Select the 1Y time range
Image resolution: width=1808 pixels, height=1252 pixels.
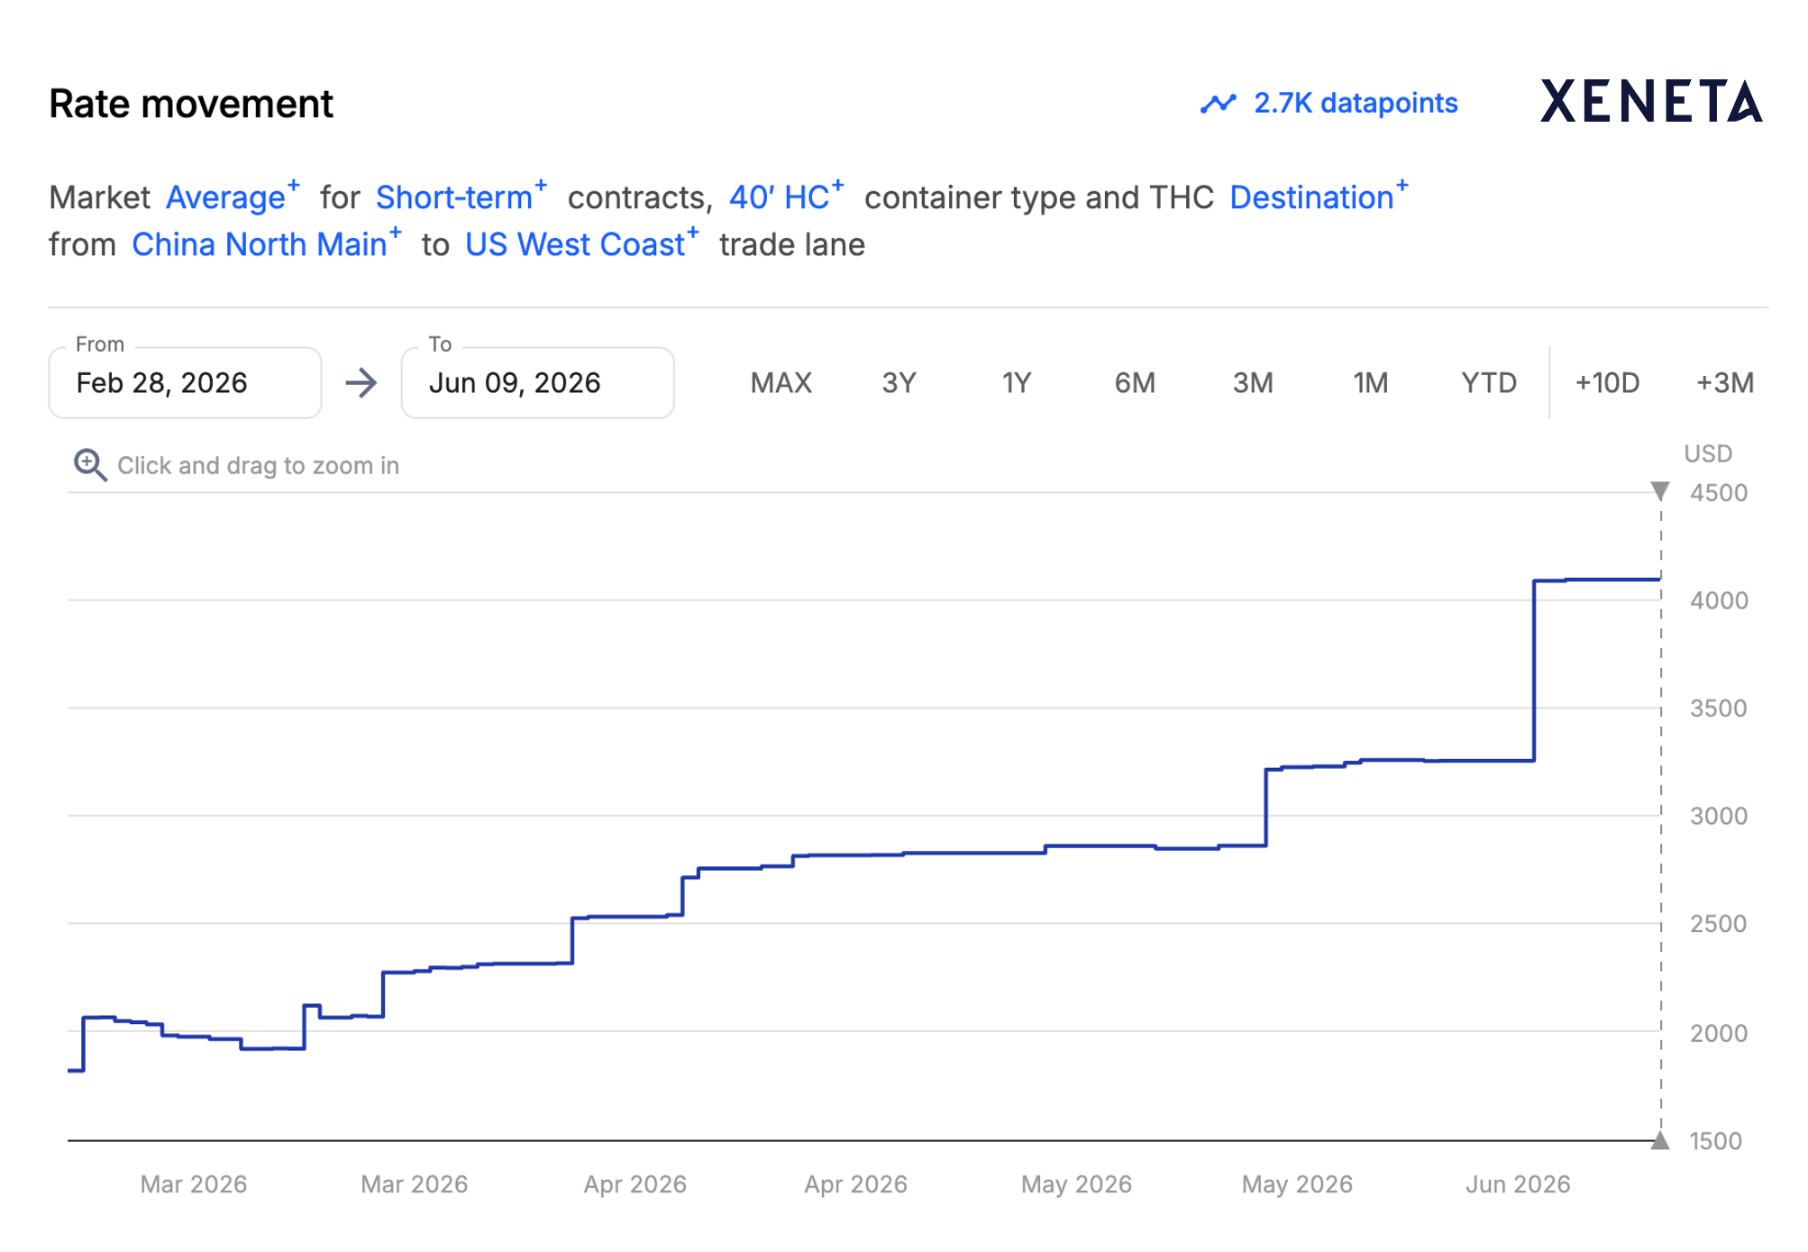pyautogui.click(x=1017, y=382)
